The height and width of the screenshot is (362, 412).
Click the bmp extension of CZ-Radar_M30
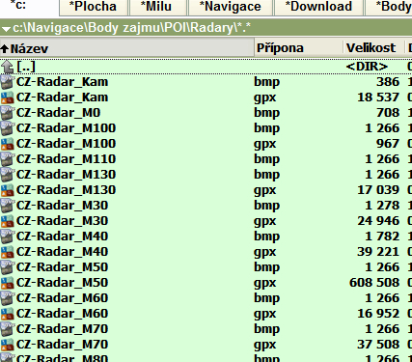pos(266,206)
